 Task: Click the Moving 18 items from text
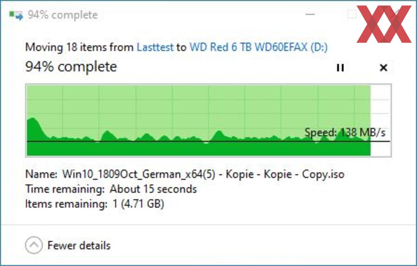pos(79,47)
